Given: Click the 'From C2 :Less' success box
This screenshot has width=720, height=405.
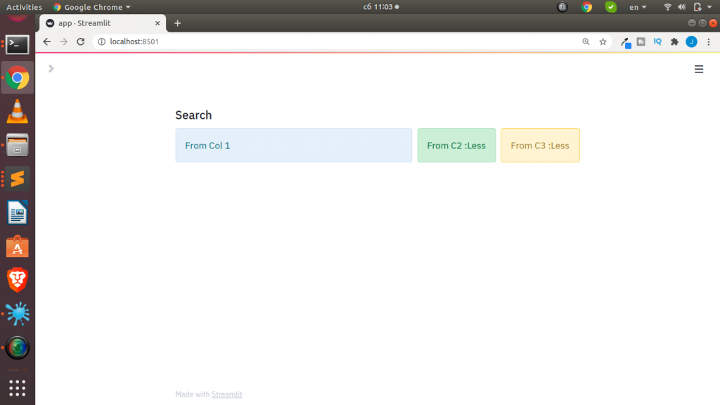Looking at the screenshot, I should [x=456, y=145].
